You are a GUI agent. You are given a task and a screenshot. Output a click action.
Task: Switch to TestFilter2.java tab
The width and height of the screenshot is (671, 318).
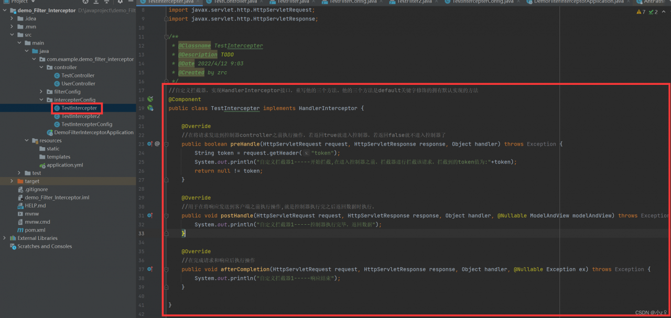point(414,2)
